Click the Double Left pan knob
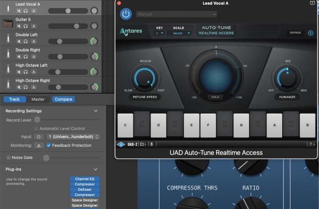Screen dimensions: 319x209 94,41
